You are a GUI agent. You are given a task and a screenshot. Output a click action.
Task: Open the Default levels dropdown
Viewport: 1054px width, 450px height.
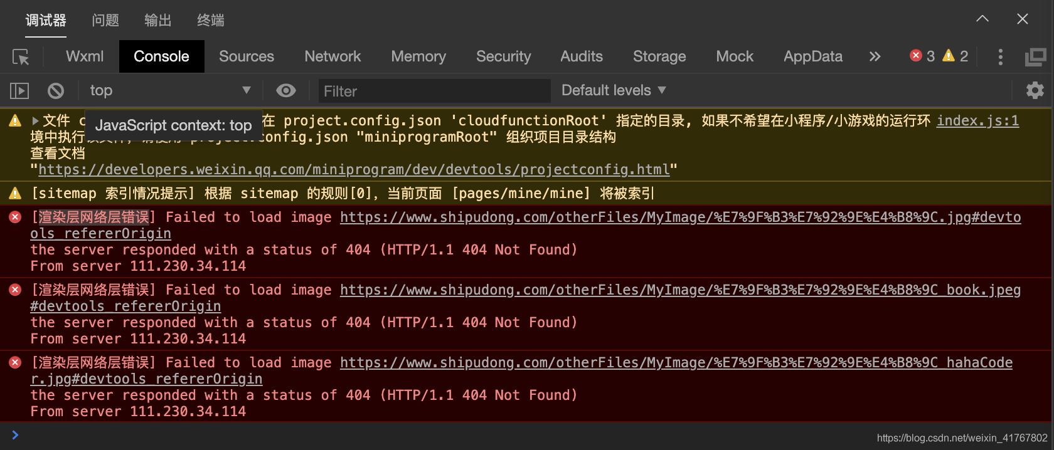(x=614, y=90)
